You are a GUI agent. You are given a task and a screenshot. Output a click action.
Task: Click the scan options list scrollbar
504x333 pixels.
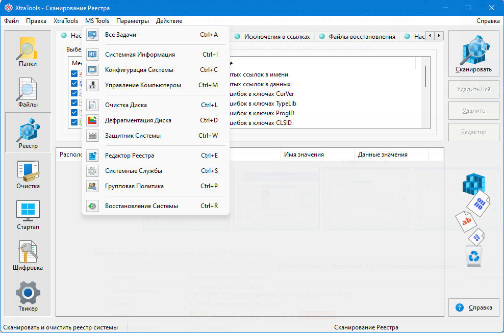pyautogui.click(x=425, y=76)
